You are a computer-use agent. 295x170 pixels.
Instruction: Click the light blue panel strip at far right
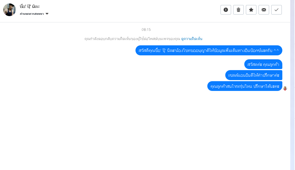292,85
